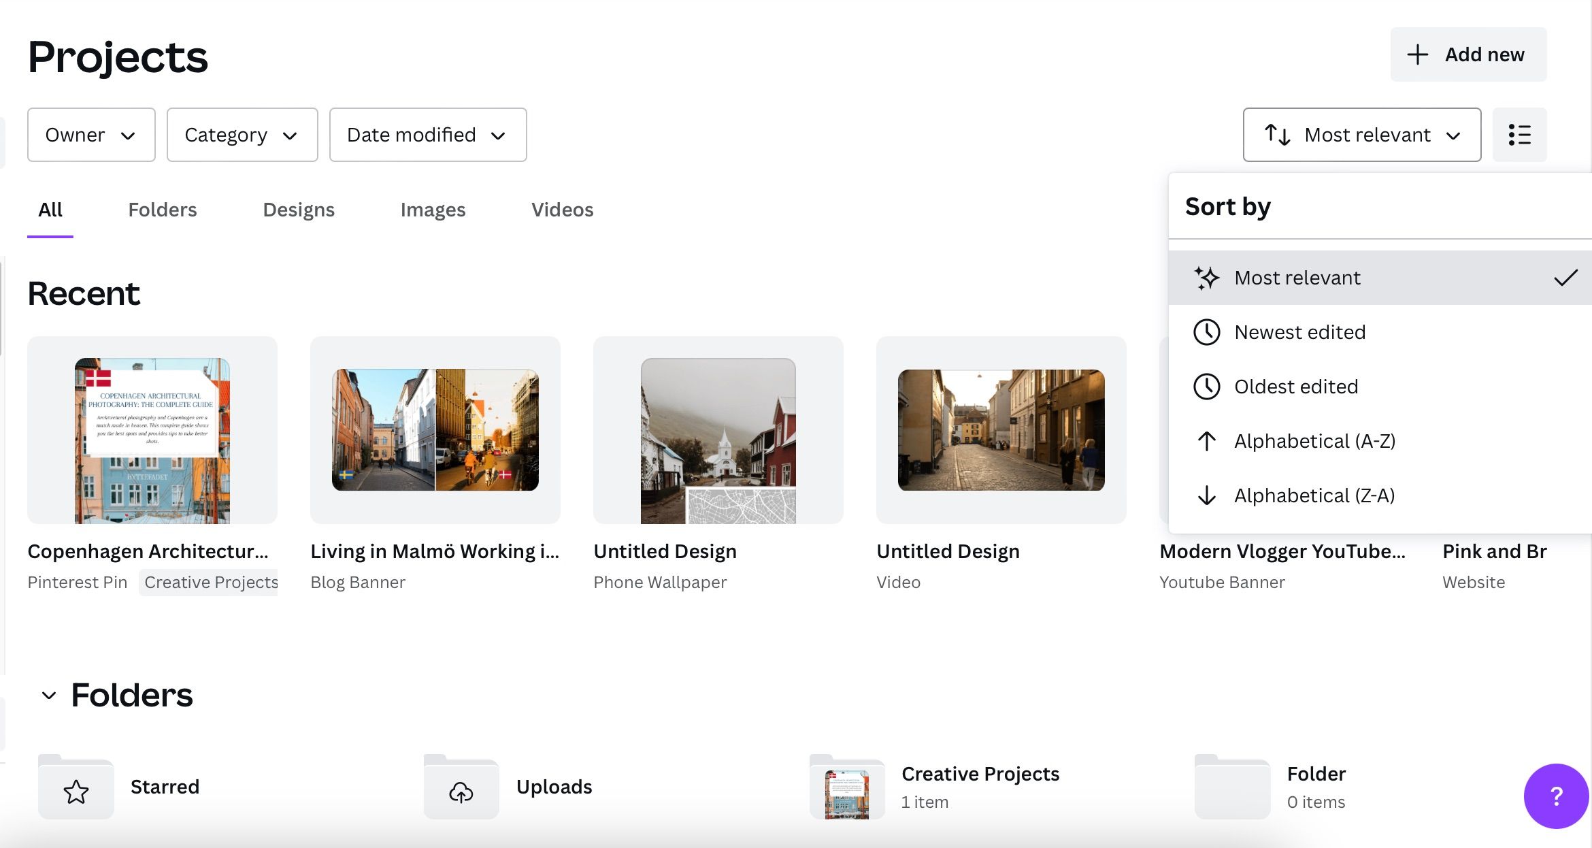Viewport: 1592px width, 848px height.
Task: Click the Add new button
Action: click(1467, 54)
